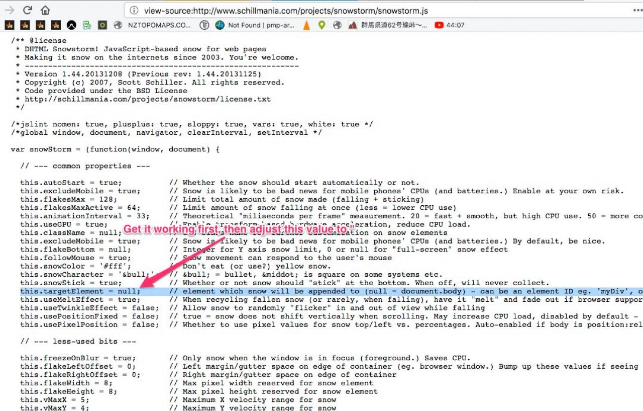
Task: Open the NZTOPOMAPS.CO... bookmark
Action: (153, 25)
